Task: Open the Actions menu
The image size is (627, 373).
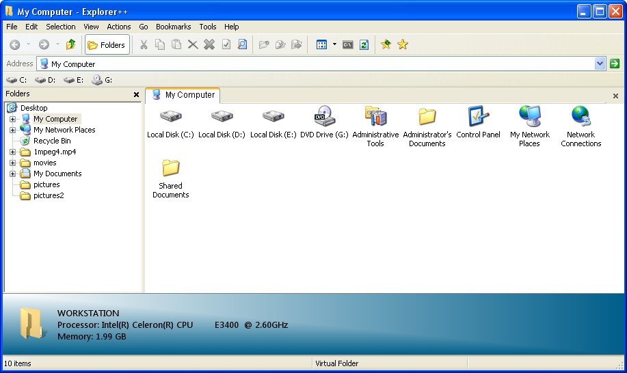Action: click(118, 27)
